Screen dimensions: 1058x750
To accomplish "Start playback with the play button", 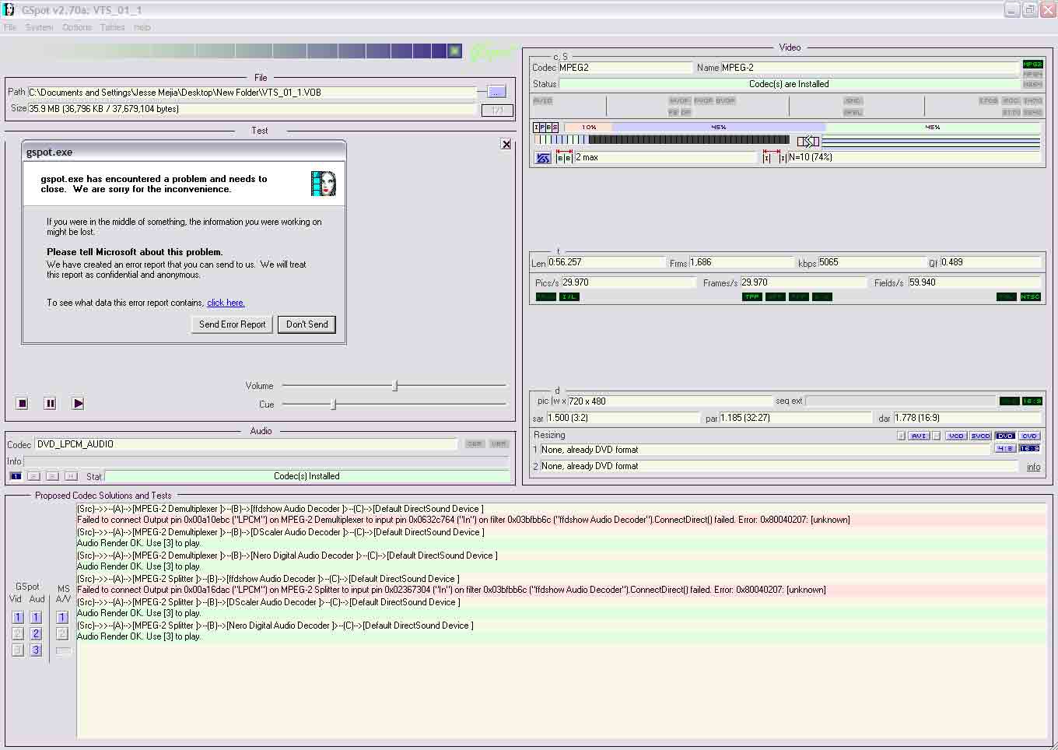I will tap(78, 403).
